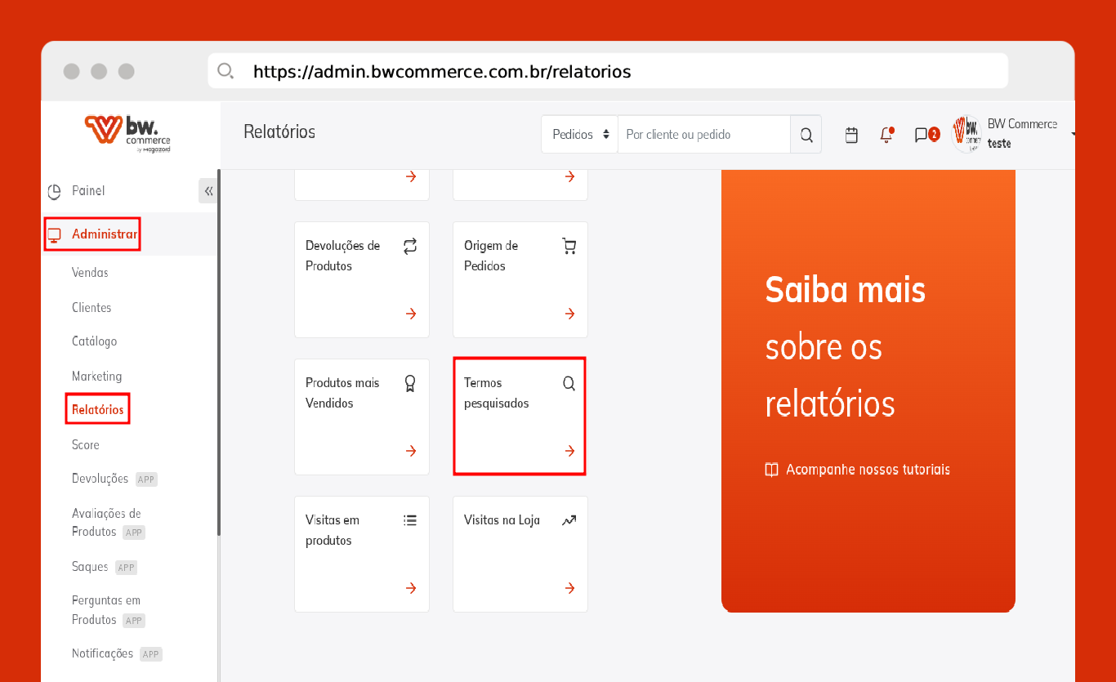This screenshot has height=682, width=1116.
Task: Type in the Por cliente ou pedido field
Action: 703,135
